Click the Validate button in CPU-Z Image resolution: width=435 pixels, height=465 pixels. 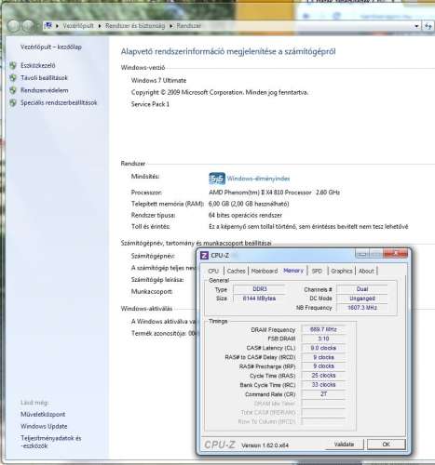point(344,445)
